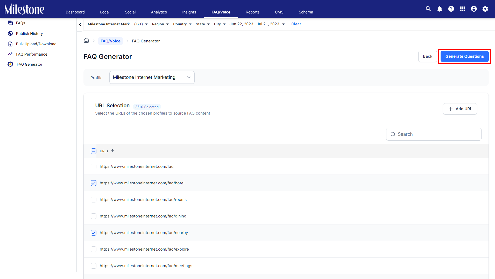Click the FAQs chat icon in sidebar
The width and height of the screenshot is (495, 279).
click(x=10, y=23)
